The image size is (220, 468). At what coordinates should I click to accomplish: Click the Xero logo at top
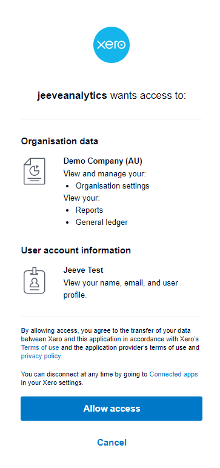(x=112, y=45)
